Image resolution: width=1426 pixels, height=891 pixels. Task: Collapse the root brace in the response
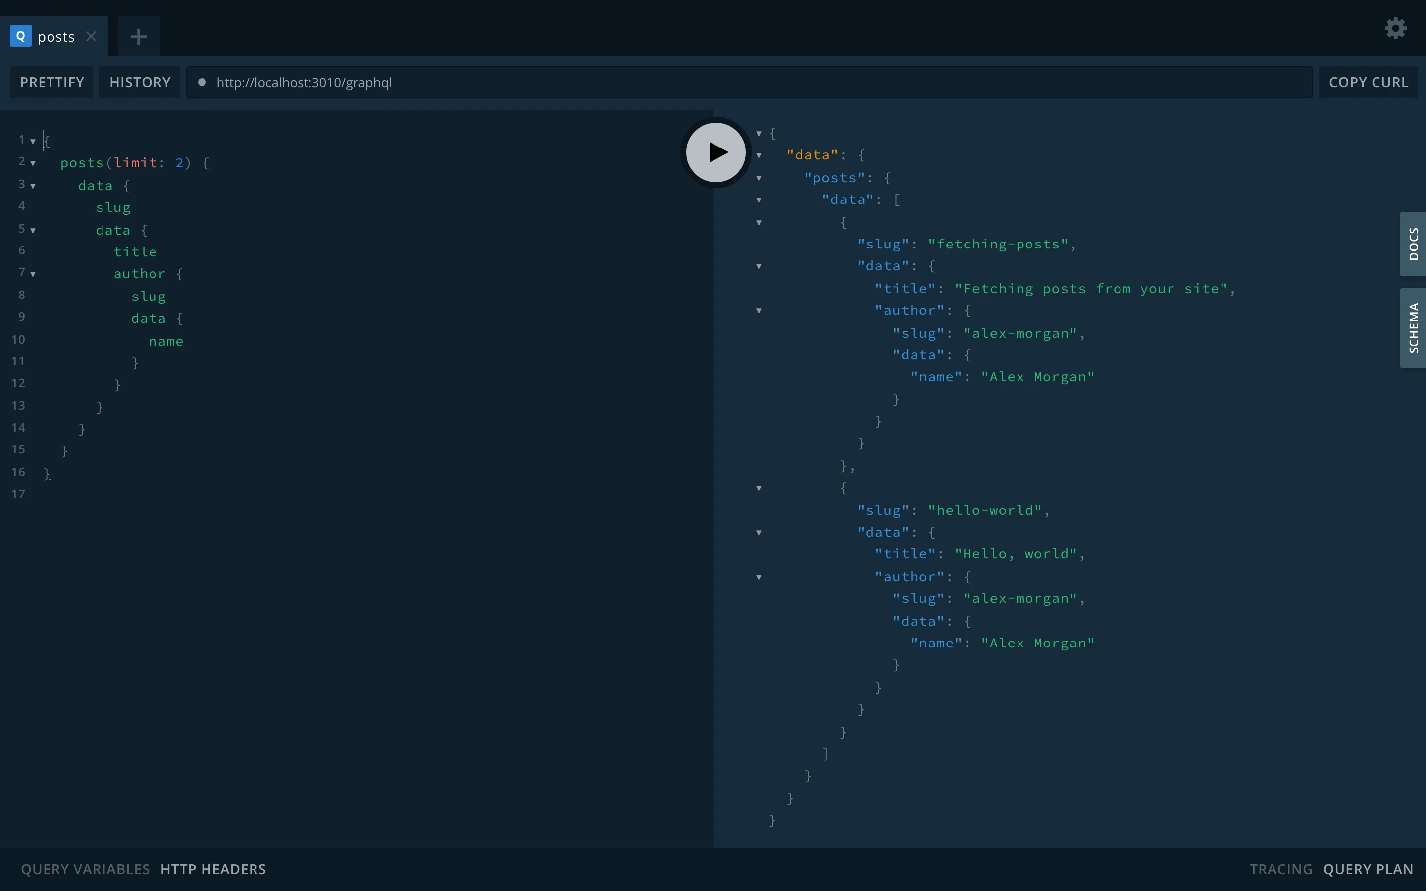(x=759, y=134)
